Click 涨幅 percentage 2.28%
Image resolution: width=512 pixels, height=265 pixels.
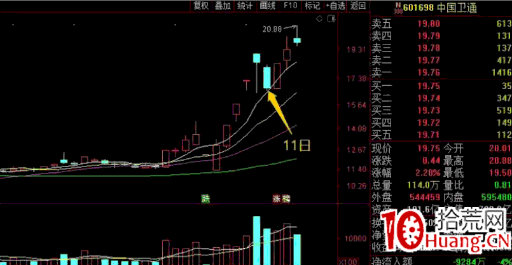[428, 173]
